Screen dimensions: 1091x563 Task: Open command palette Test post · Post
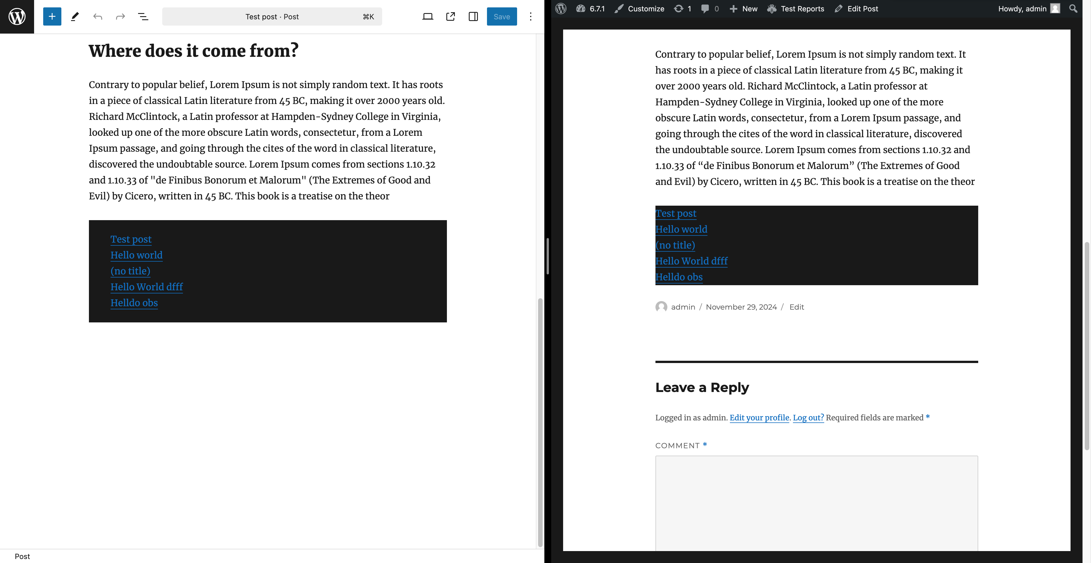(272, 16)
